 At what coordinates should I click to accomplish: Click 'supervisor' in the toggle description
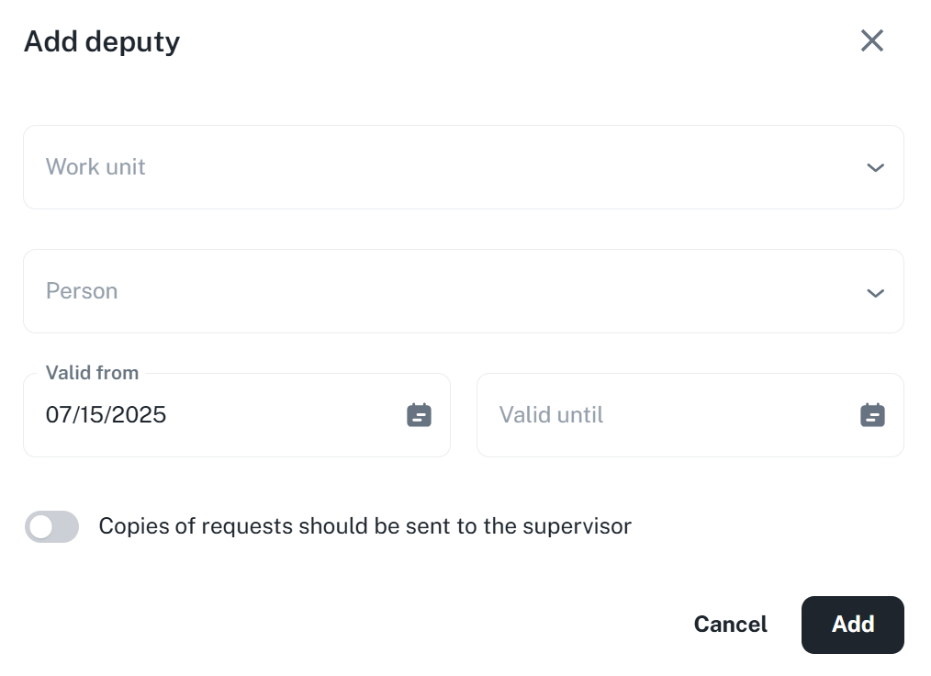(x=577, y=526)
